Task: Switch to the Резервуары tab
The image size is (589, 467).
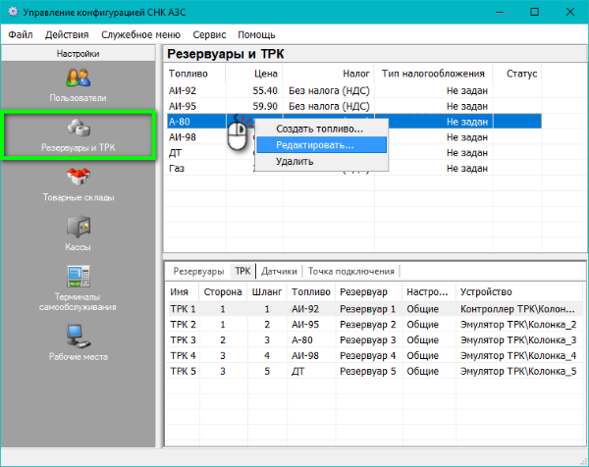Action: 199,271
